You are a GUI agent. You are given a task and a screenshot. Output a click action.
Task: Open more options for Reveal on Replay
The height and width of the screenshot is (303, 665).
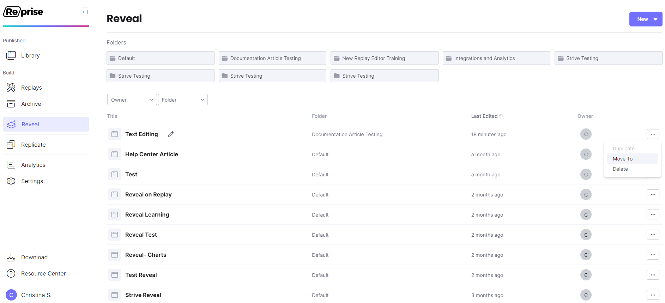coord(653,194)
